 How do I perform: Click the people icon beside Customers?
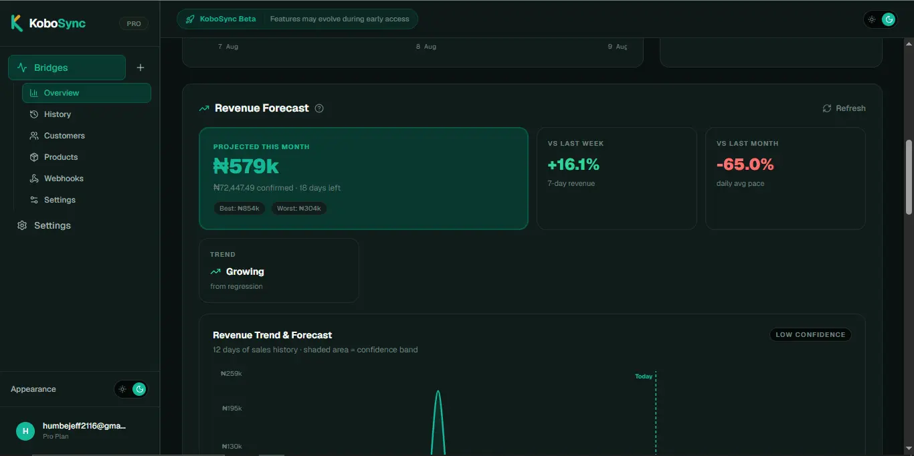[34, 136]
